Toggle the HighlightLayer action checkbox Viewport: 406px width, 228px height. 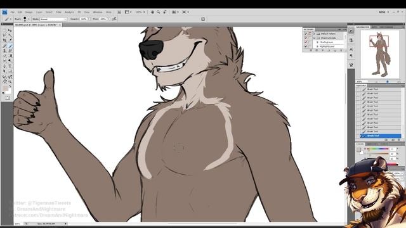click(306, 46)
